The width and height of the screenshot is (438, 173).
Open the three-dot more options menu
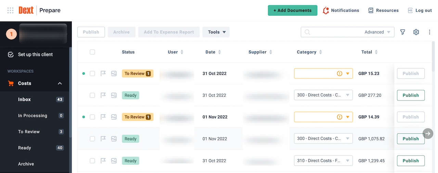point(429,32)
